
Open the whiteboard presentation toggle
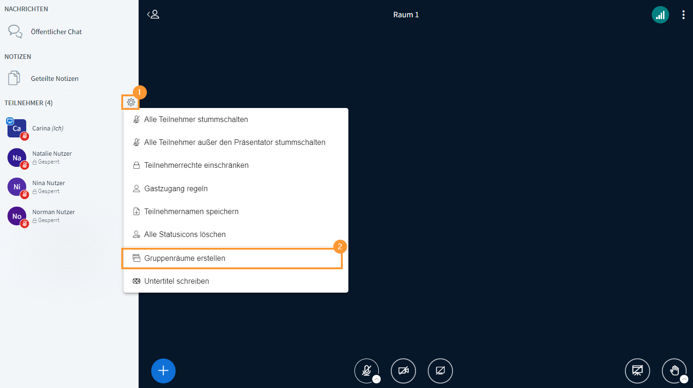click(x=638, y=371)
